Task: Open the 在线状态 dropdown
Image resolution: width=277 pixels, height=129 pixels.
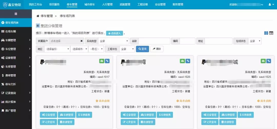Action: 255,41
